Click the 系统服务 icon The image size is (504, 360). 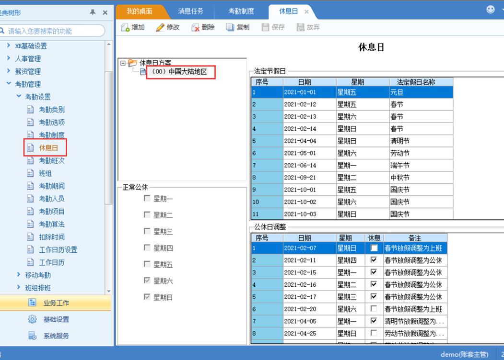(x=32, y=336)
